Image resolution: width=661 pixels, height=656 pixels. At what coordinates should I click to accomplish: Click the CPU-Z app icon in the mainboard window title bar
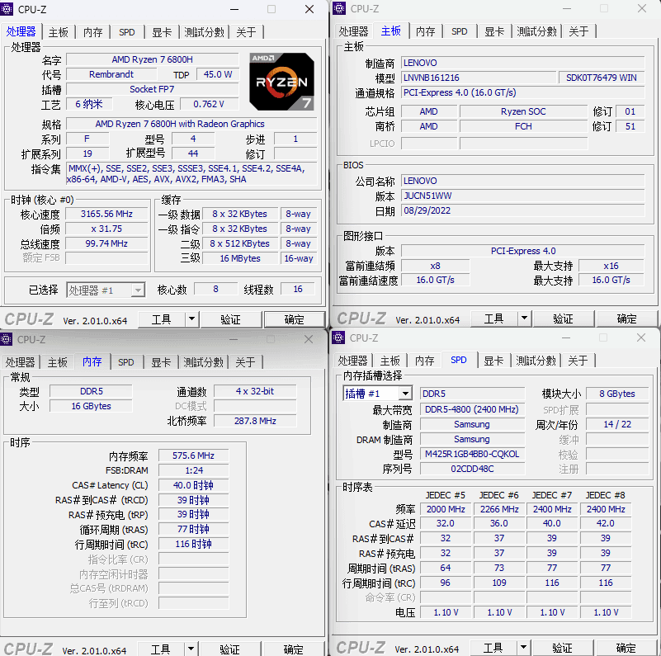[339, 8]
